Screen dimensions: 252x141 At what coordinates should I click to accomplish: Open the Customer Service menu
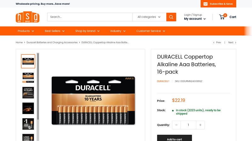(151, 31)
